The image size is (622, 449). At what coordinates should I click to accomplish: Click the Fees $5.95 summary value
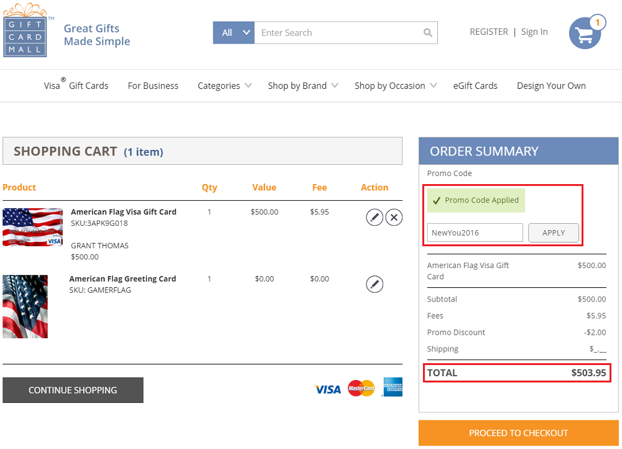click(x=596, y=316)
